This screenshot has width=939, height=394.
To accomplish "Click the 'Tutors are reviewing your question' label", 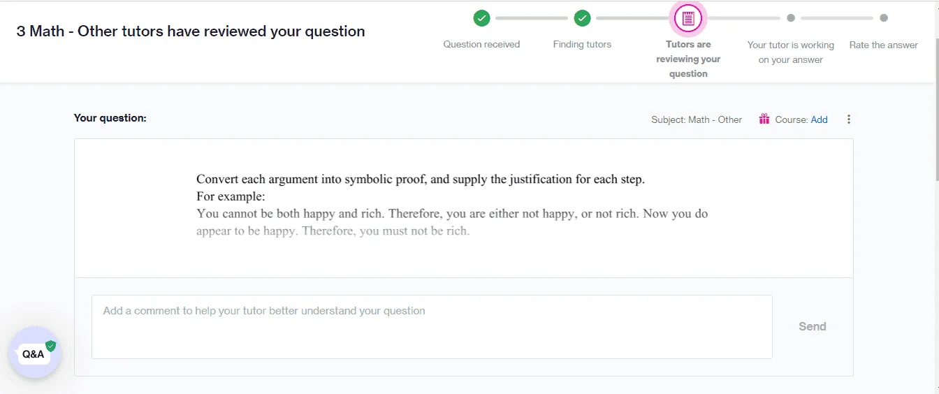I will pos(688,59).
